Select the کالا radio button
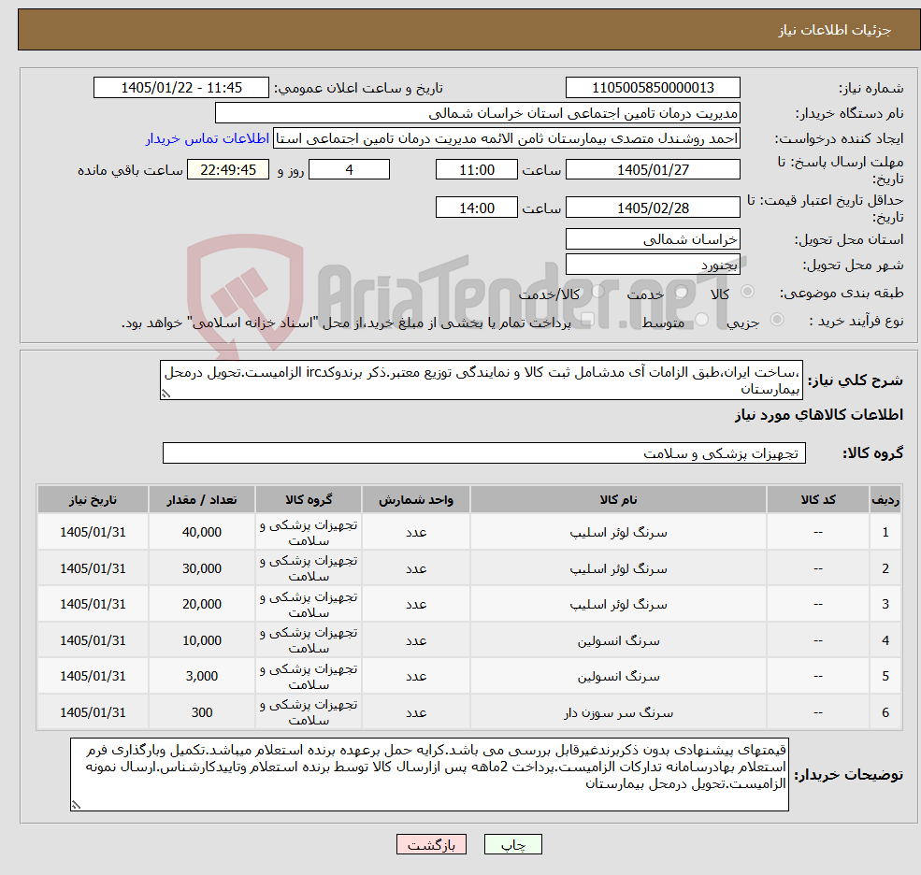Image resolution: width=921 pixels, height=875 pixels. (748, 292)
